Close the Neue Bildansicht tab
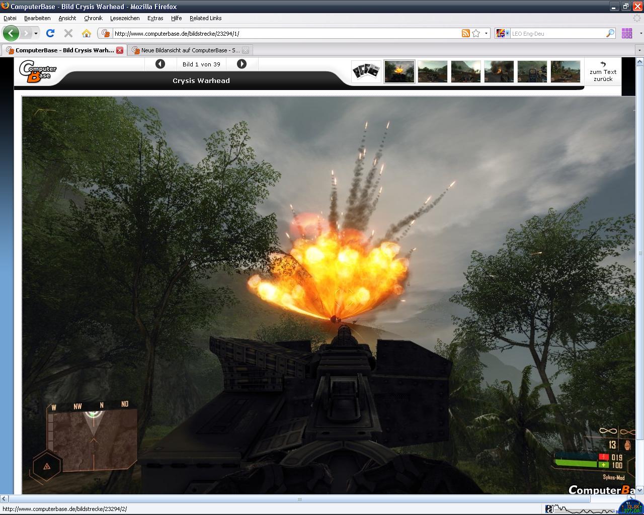This screenshot has width=644, height=515. point(246,50)
